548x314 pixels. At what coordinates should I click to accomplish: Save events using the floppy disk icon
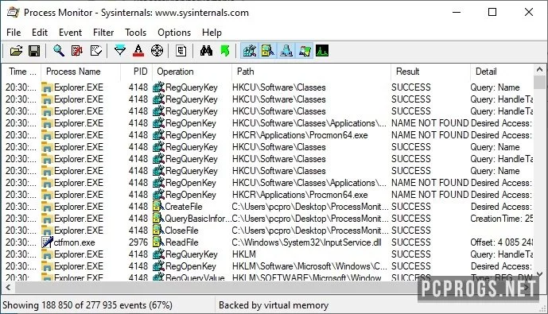coord(34,51)
